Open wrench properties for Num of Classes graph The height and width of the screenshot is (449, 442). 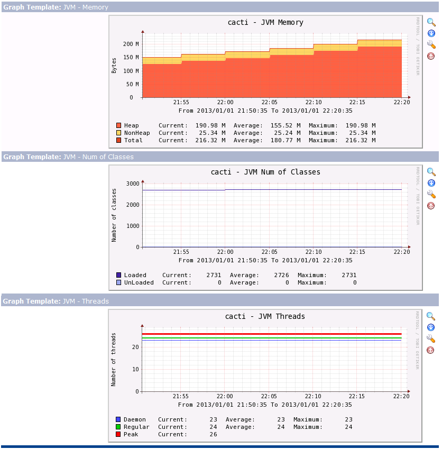click(431, 195)
